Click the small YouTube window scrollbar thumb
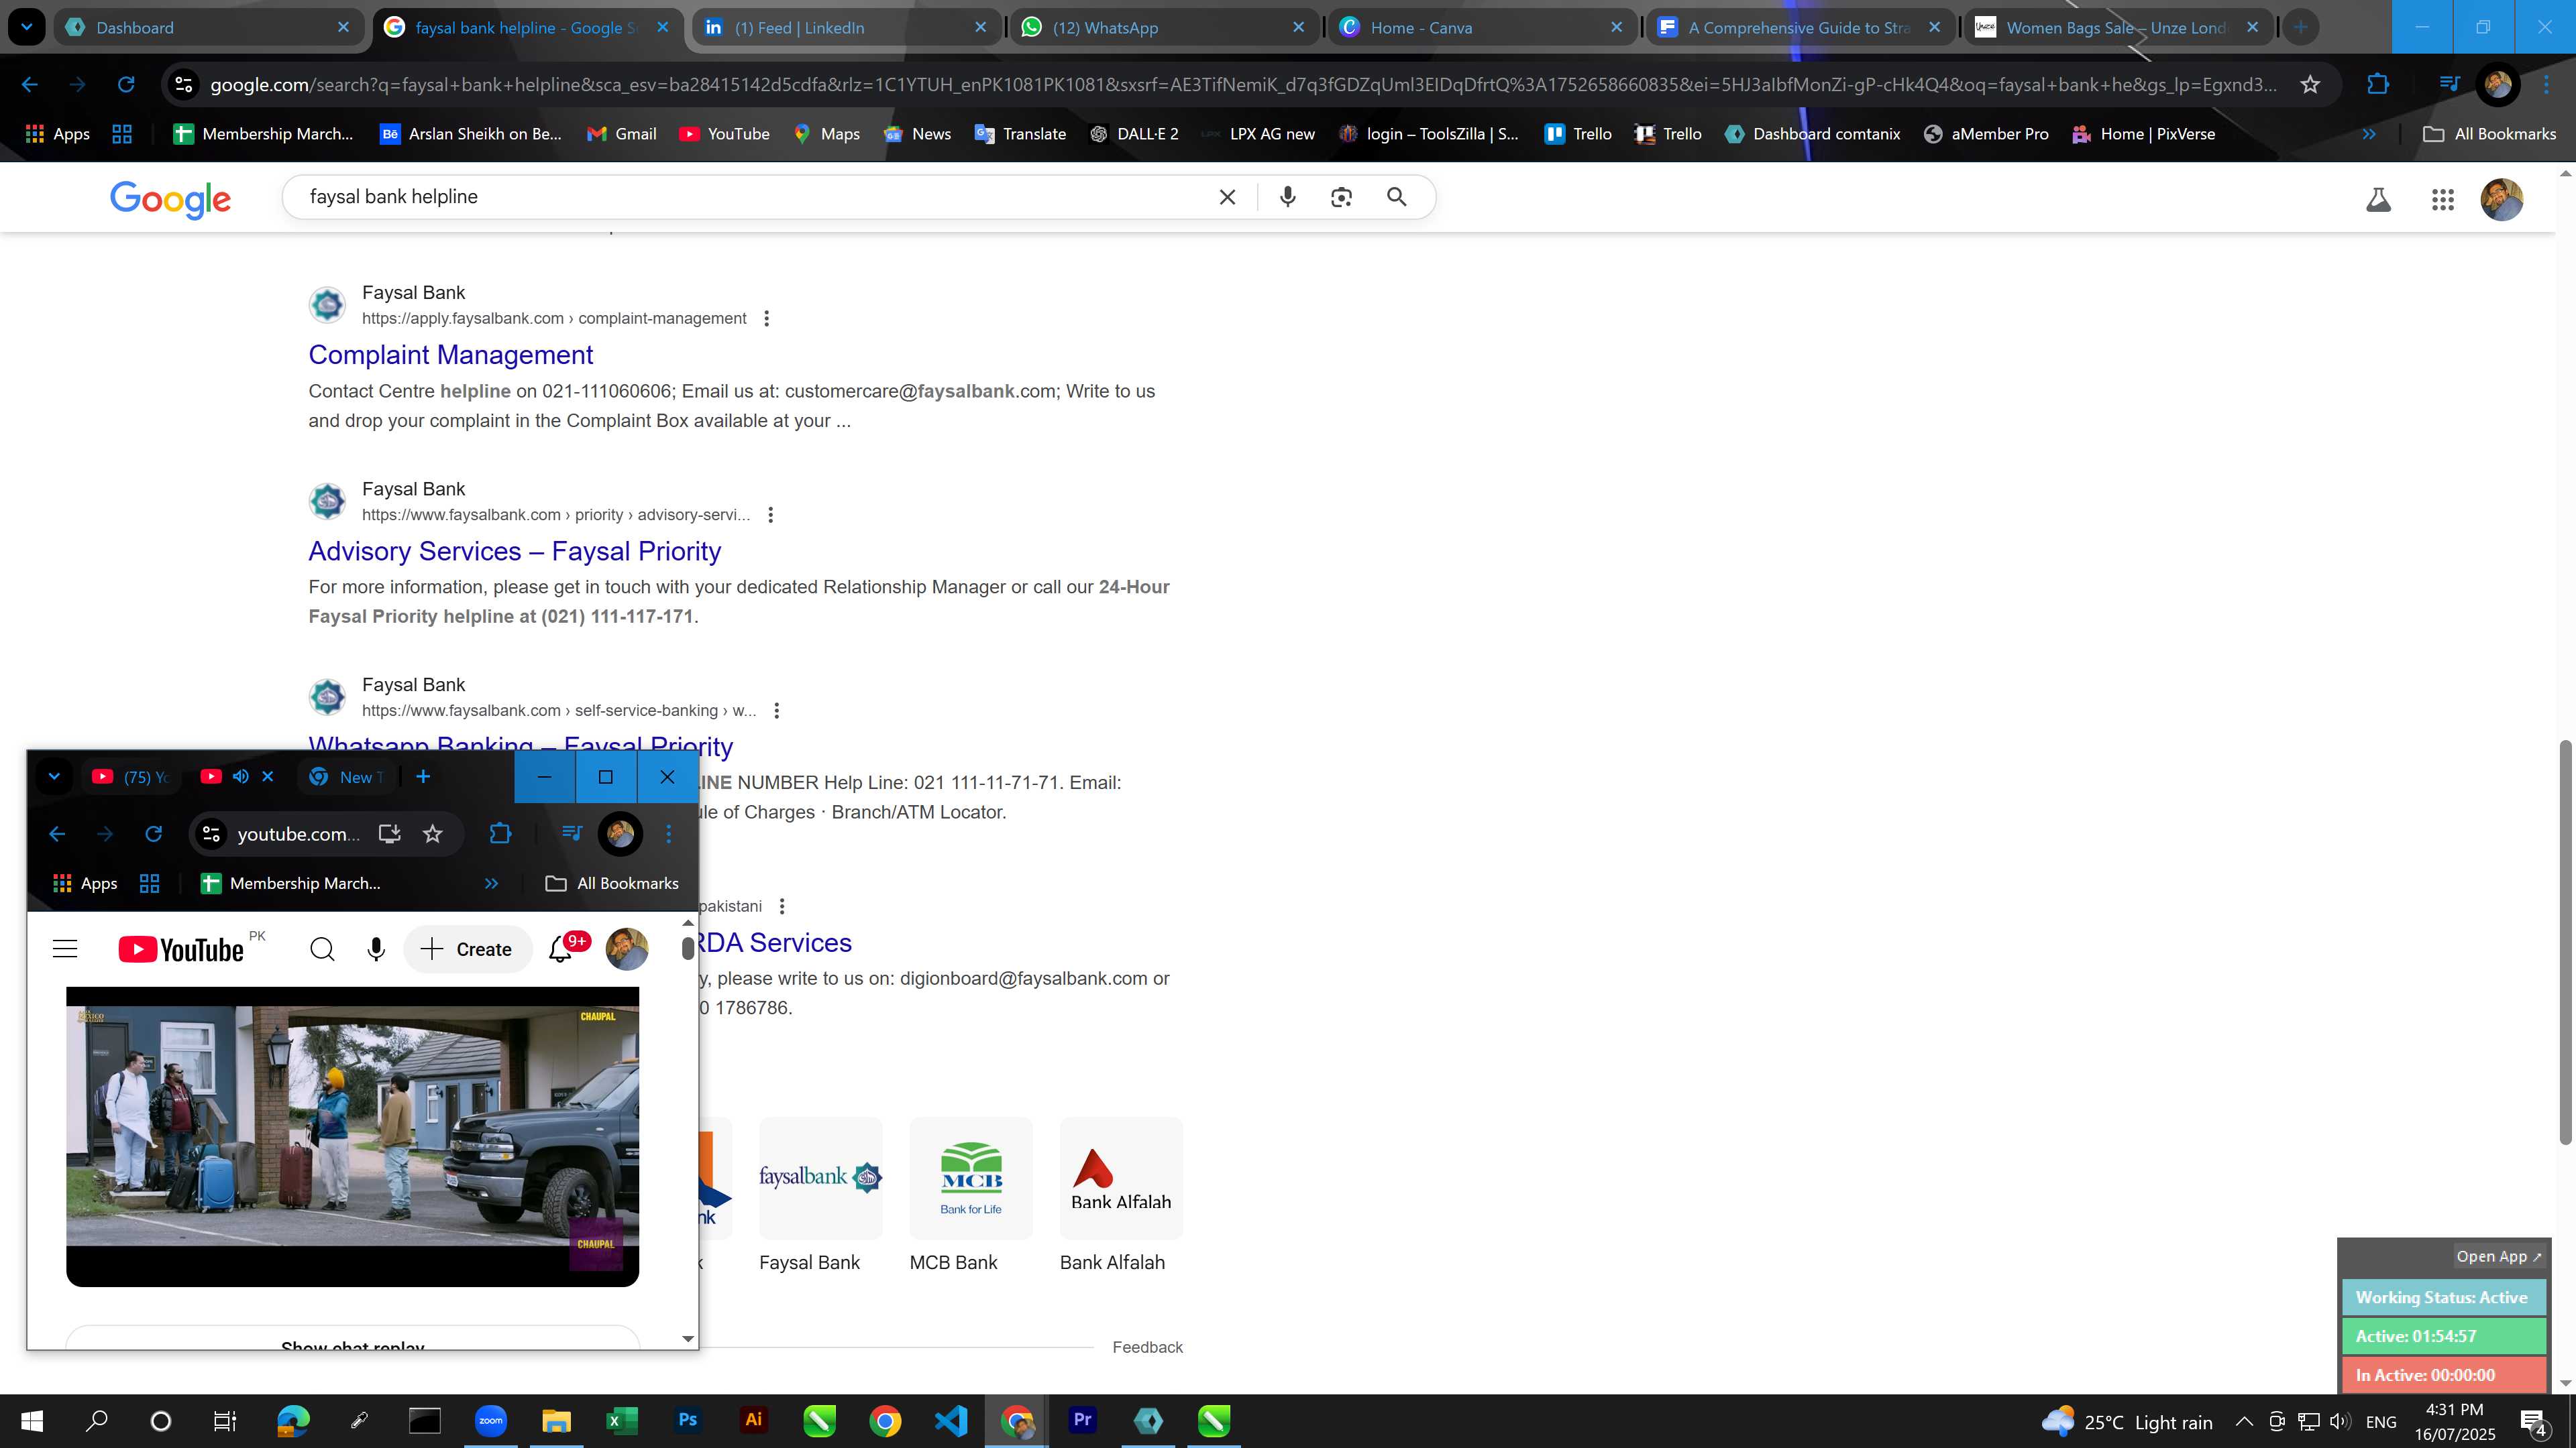 click(688, 947)
